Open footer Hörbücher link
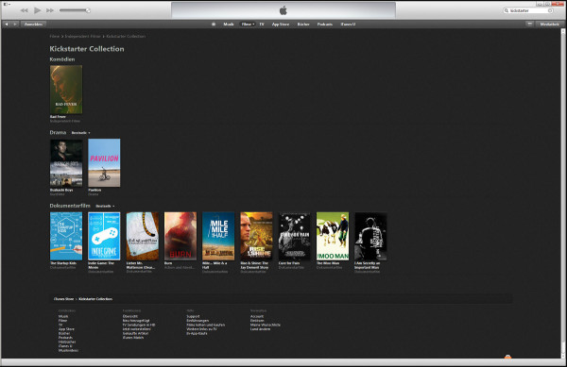Viewport: 567px width, 367px height. 67,342
